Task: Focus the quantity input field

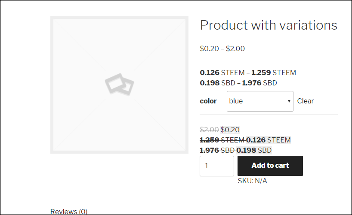Action: coord(216,166)
